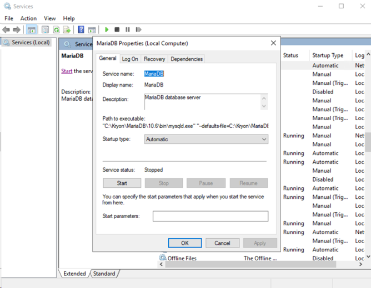This screenshot has width=371, height=288.
Task: Toggle Show/Hide Action Pane toolbar icon
Action: tap(92, 30)
